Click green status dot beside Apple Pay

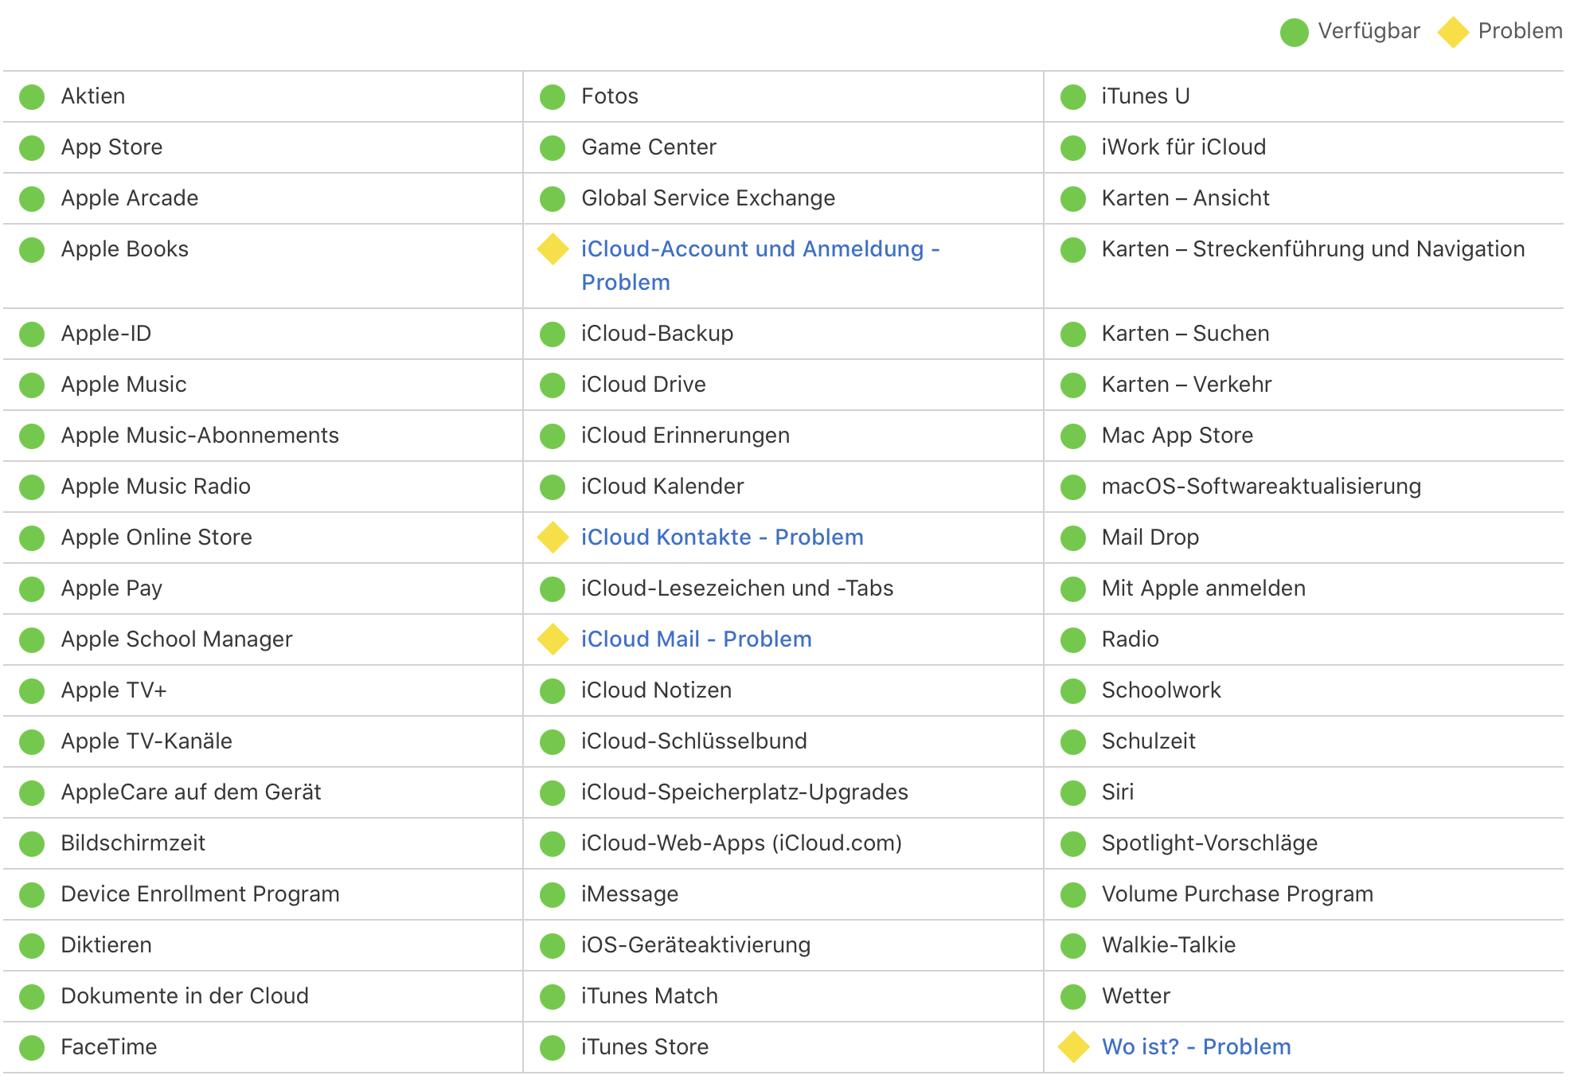pyautogui.click(x=32, y=588)
